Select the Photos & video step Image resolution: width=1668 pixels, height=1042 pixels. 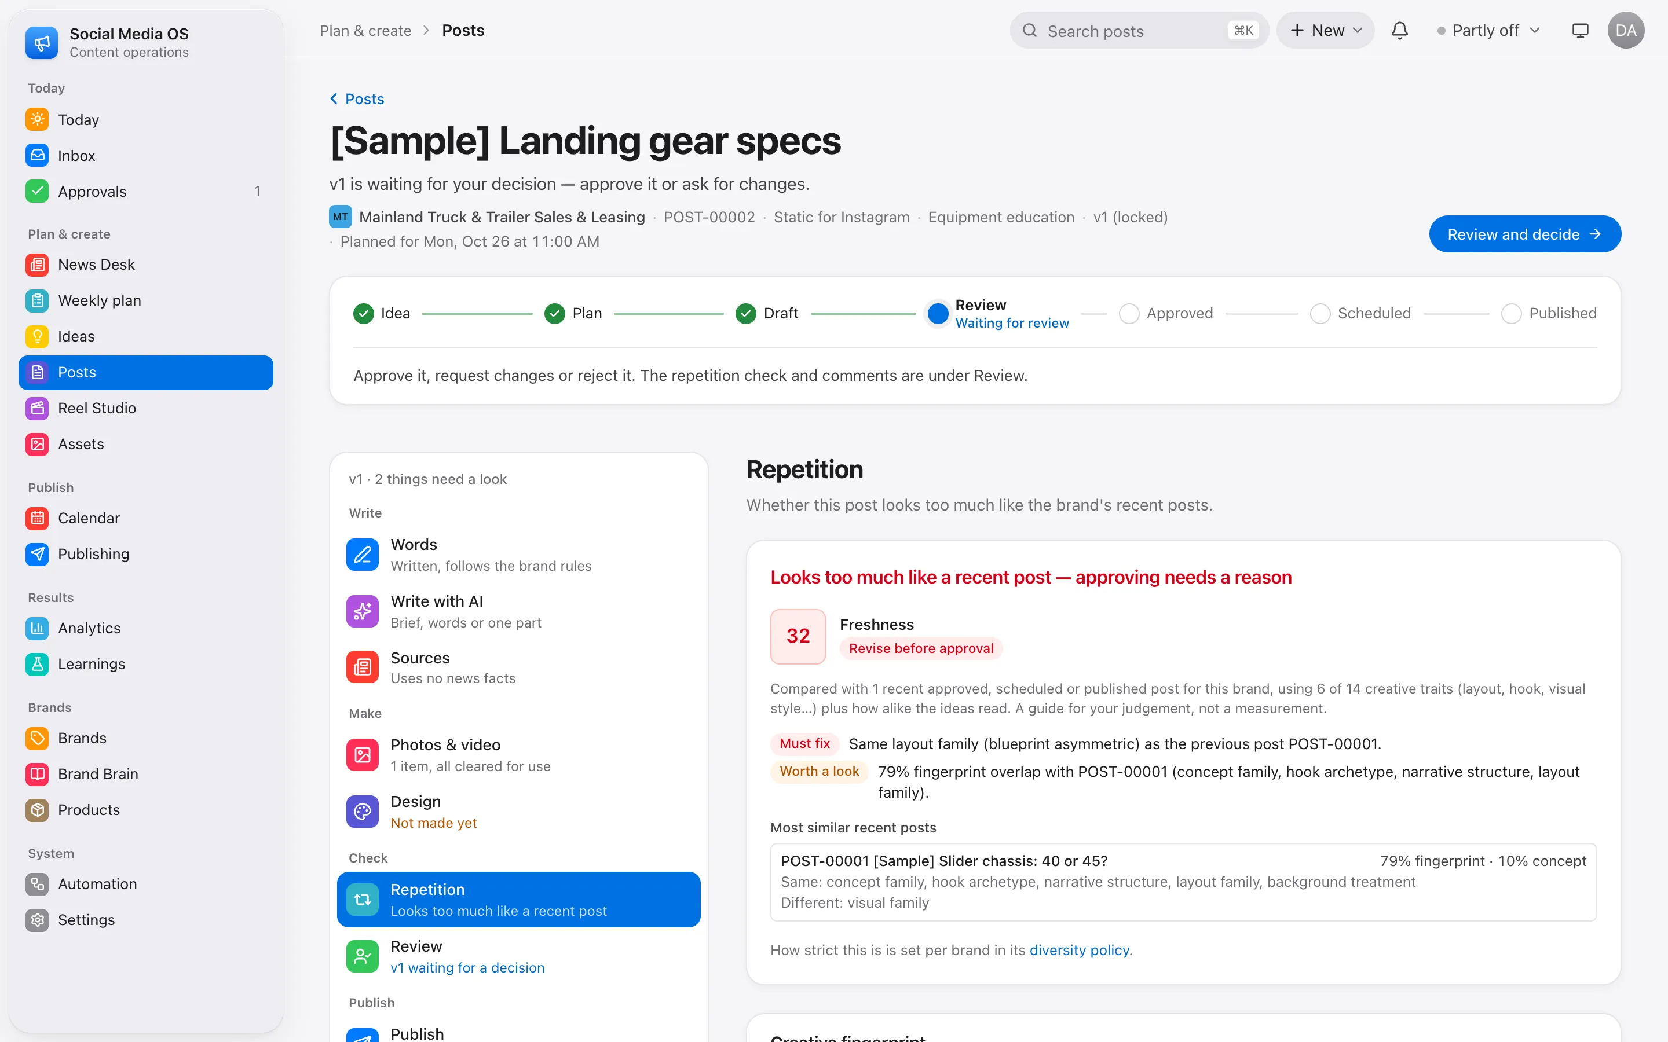[x=518, y=755]
